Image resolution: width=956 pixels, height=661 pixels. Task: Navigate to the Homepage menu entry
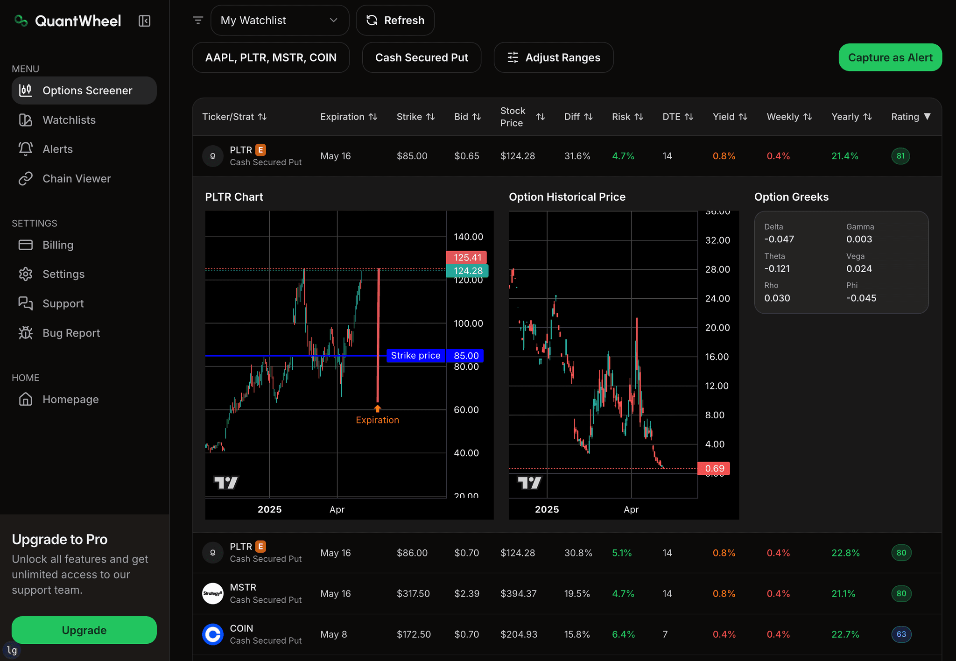click(70, 399)
